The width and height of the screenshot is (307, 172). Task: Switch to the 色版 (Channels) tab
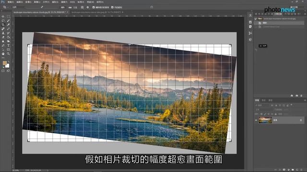click(x=263, y=100)
